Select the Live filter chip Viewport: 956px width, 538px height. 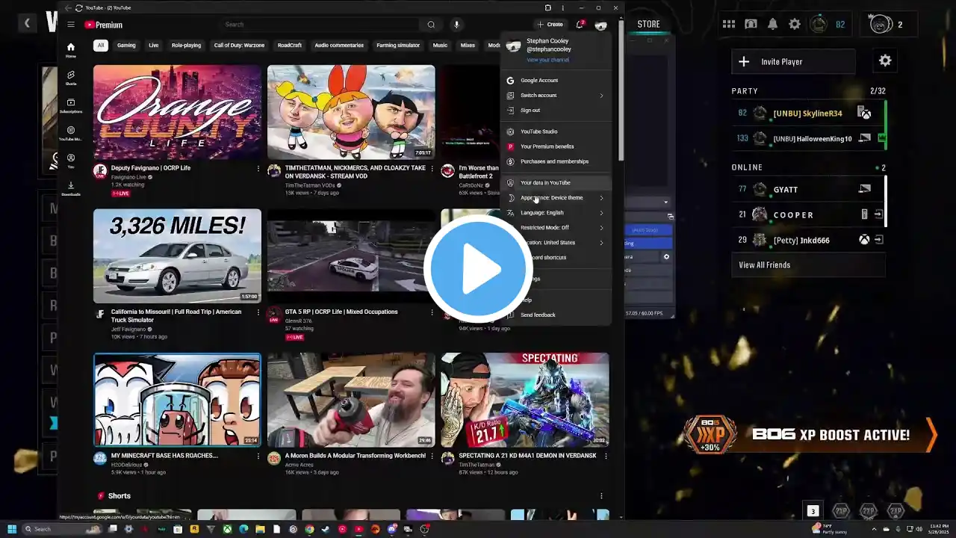(153, 46)
